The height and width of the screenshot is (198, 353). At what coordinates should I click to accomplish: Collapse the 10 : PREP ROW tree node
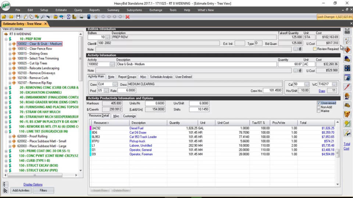(x=6, y=39)
